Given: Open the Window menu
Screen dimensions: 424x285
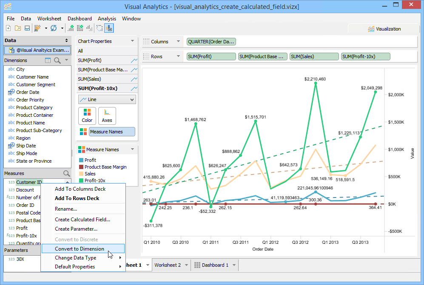Looking at the screenshot, I should [x=131, y=19].
